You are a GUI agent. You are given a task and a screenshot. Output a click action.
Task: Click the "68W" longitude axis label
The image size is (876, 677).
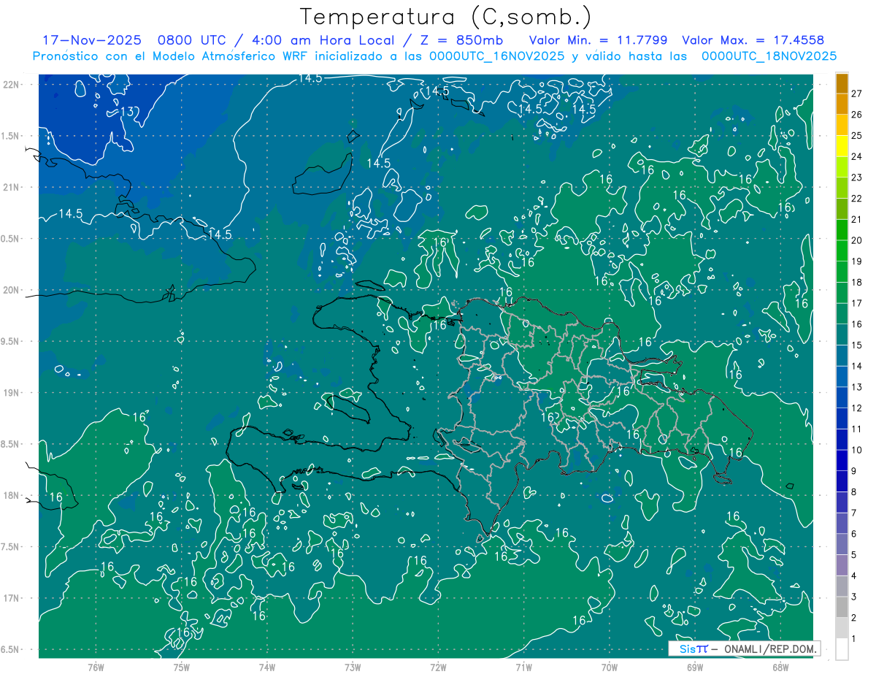coord(780,668)
